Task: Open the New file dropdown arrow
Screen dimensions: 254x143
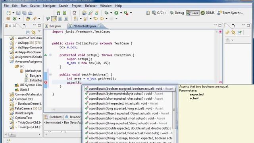Action: point(13,13)
